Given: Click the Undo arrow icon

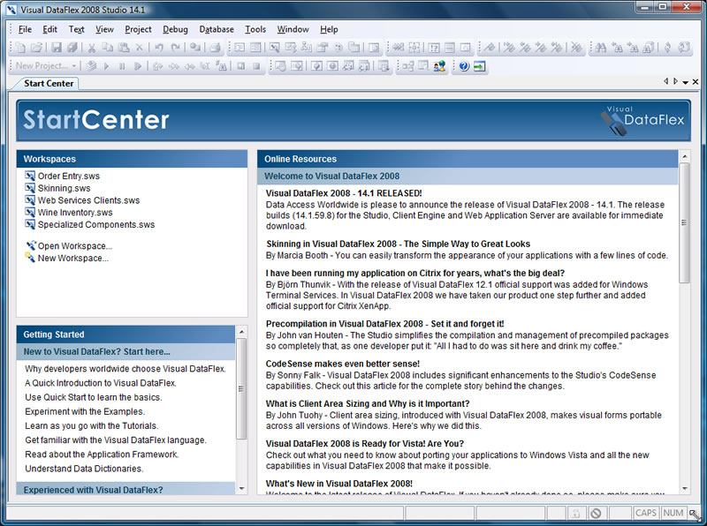Looking at the screenshot, I should click(x=159, y=48).
